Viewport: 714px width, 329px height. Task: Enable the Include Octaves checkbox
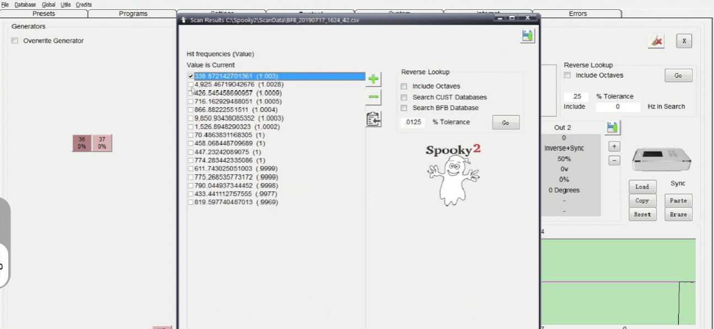tap(404, 86)
